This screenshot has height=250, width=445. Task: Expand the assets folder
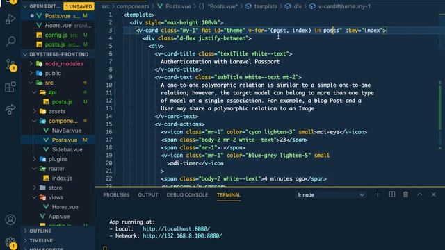(58, 111)
